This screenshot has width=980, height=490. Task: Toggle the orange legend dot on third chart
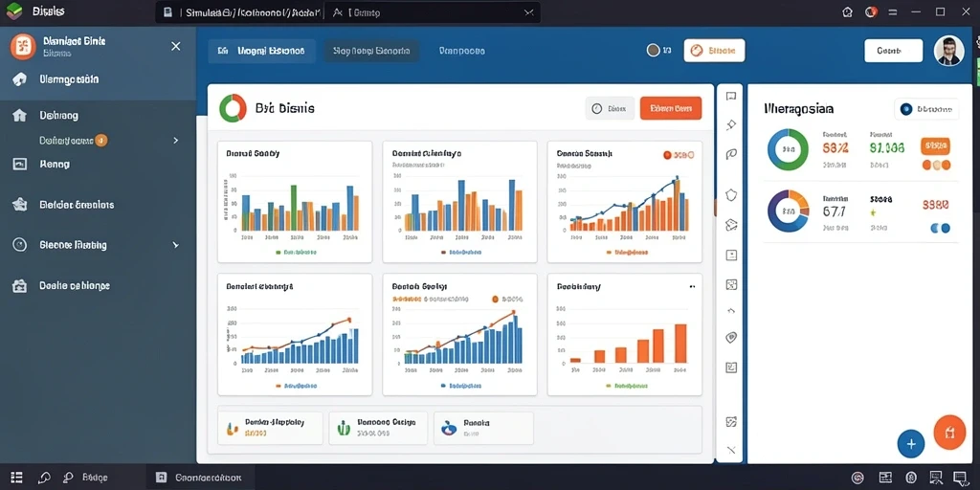pyautogui.click(x=666, y=154)
